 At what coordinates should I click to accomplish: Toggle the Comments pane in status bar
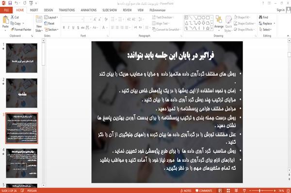204,191
